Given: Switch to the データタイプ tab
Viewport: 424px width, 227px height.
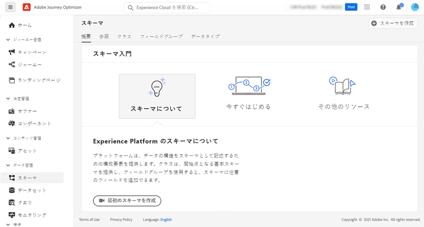Looking at the screenshot, I should (205, 37).
